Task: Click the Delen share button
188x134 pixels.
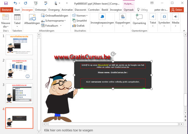Action: click(x=177, y=10)
